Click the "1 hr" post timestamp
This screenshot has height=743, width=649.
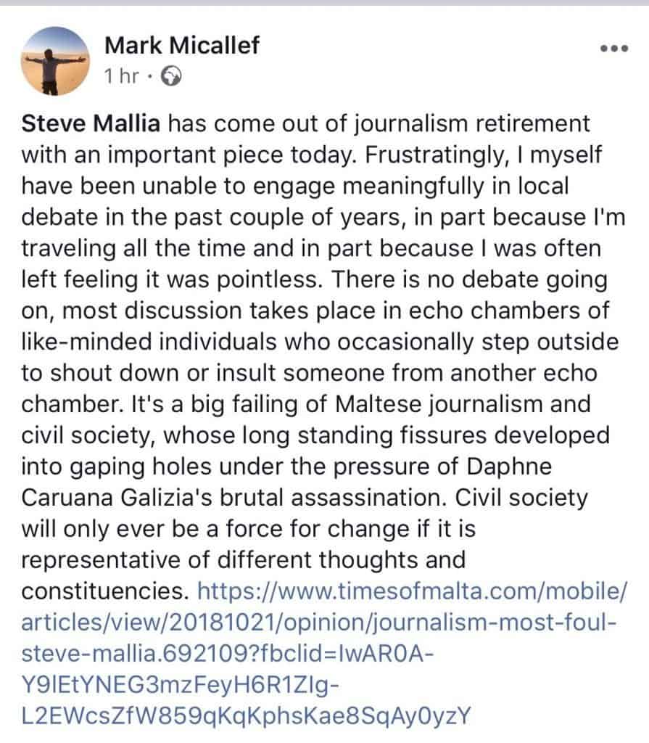pos(122,76)
